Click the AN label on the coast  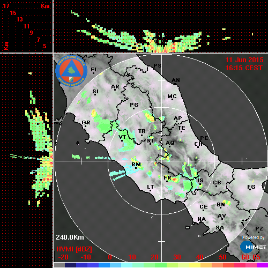[176, 80]
